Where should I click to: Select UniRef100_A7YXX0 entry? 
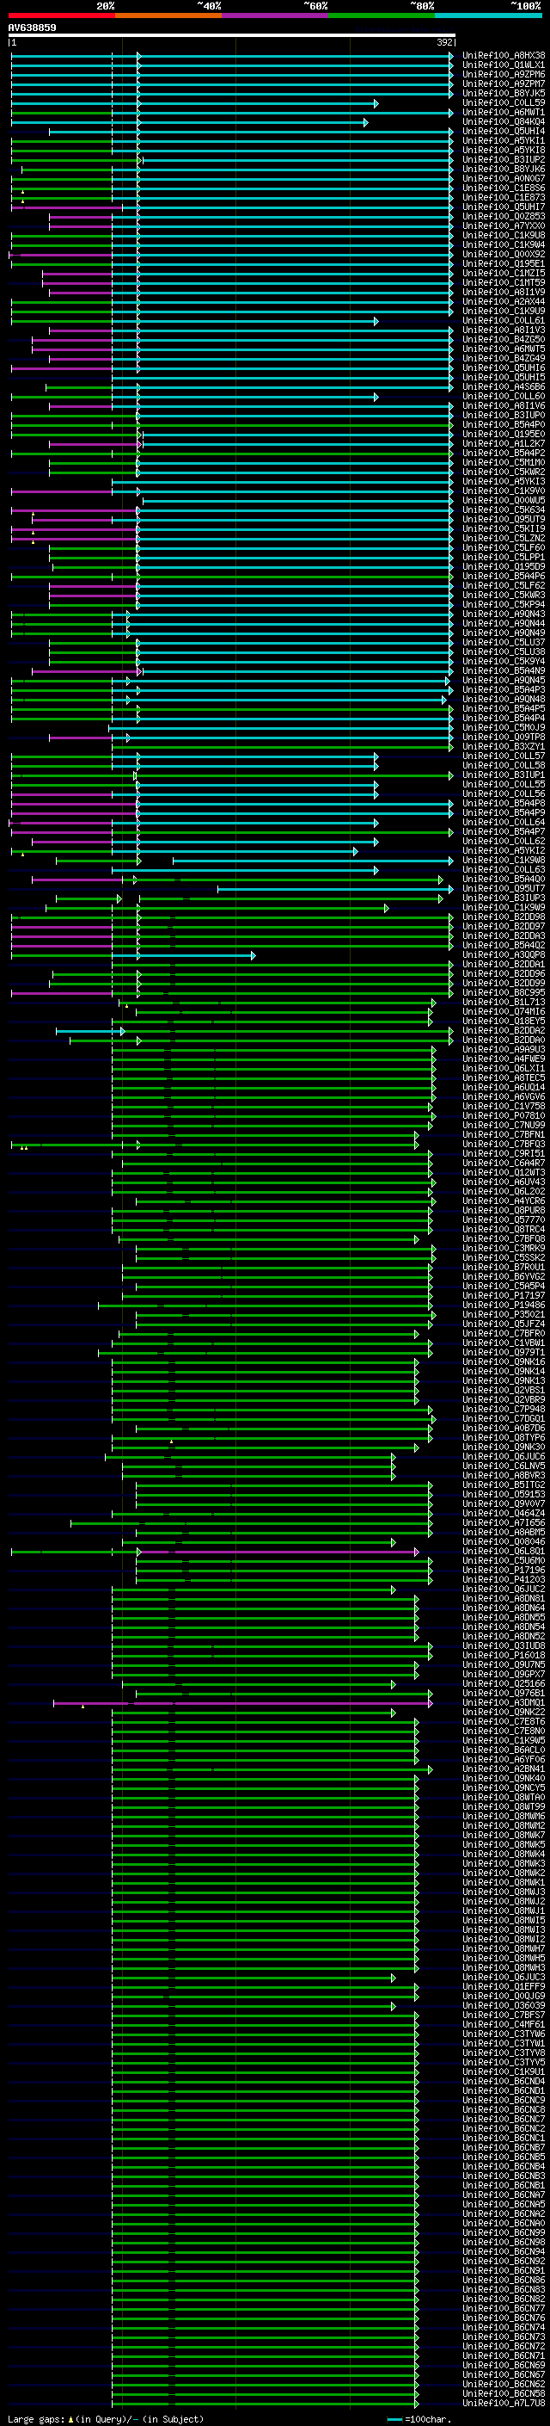pyautogui.click(x=504, y=226)
